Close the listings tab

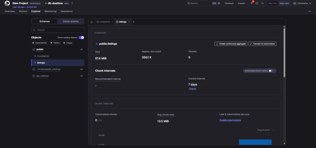[x=129, y=22]
